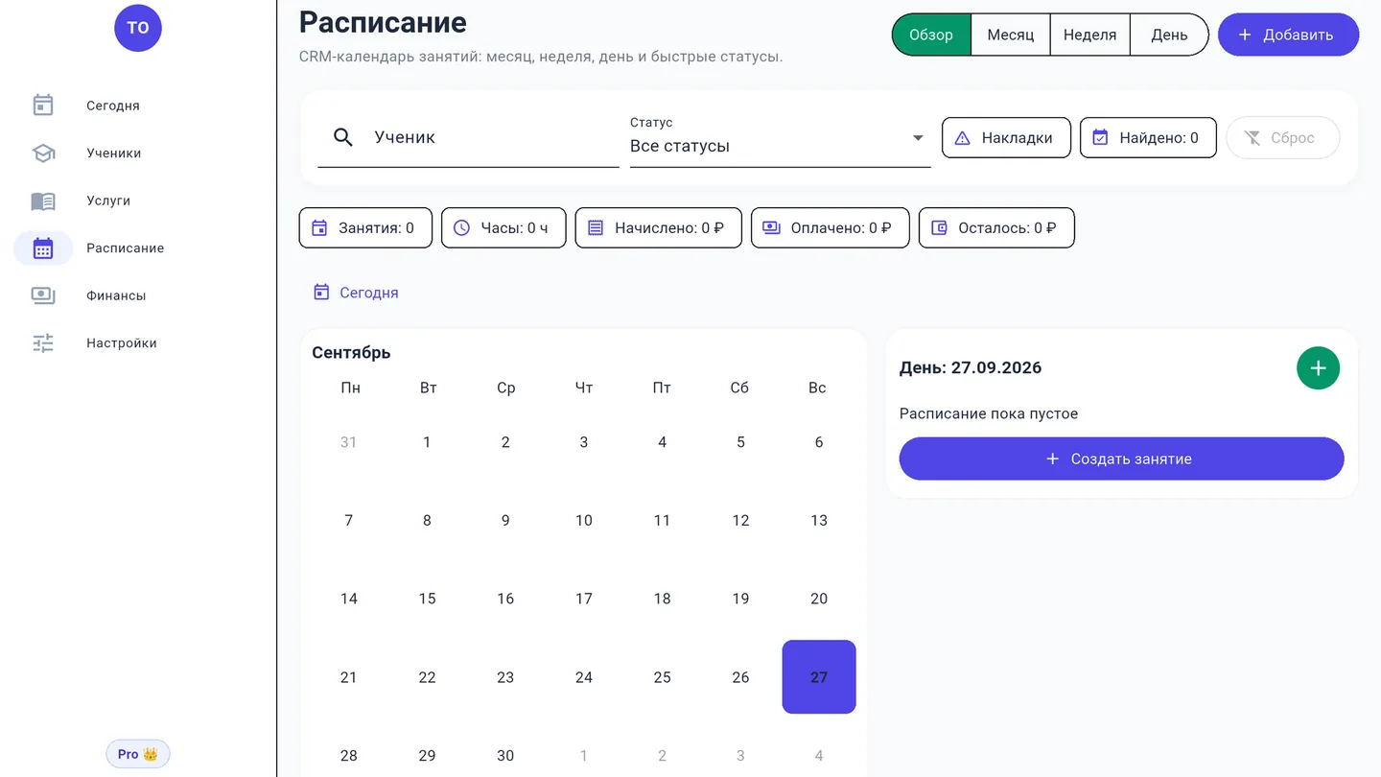Select September 6 in the calendar

[x=819, y=442]
